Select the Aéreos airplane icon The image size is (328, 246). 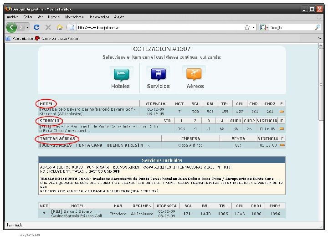click(x=194, y=74)
